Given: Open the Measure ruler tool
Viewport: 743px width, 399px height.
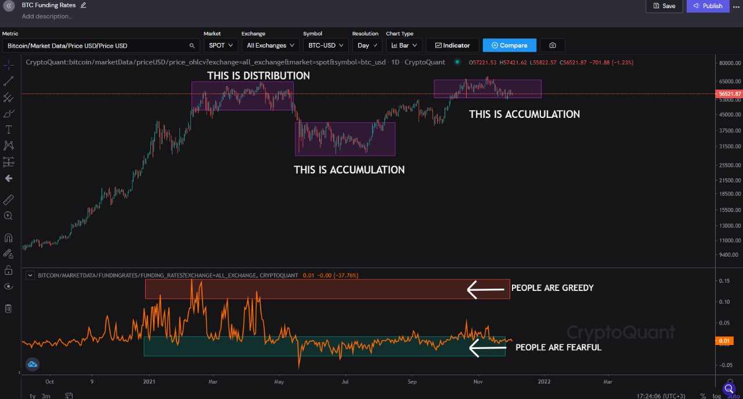Looking at the screenshot, I should tap(8, 200).
